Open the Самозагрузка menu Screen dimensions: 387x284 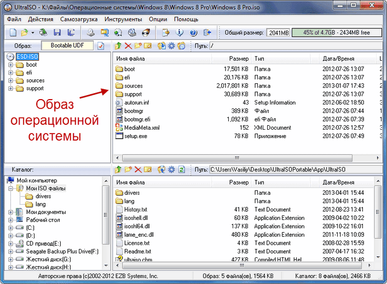click(79, 19)
